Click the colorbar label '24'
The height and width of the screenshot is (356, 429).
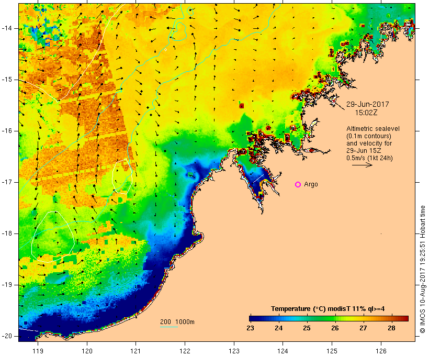[278, 328]
